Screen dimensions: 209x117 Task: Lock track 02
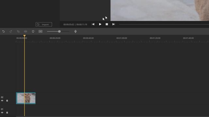click(x=7, y=100)
